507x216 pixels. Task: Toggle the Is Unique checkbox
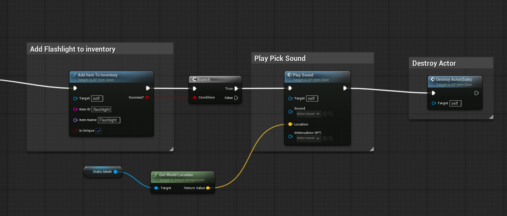tap(99, 131)
